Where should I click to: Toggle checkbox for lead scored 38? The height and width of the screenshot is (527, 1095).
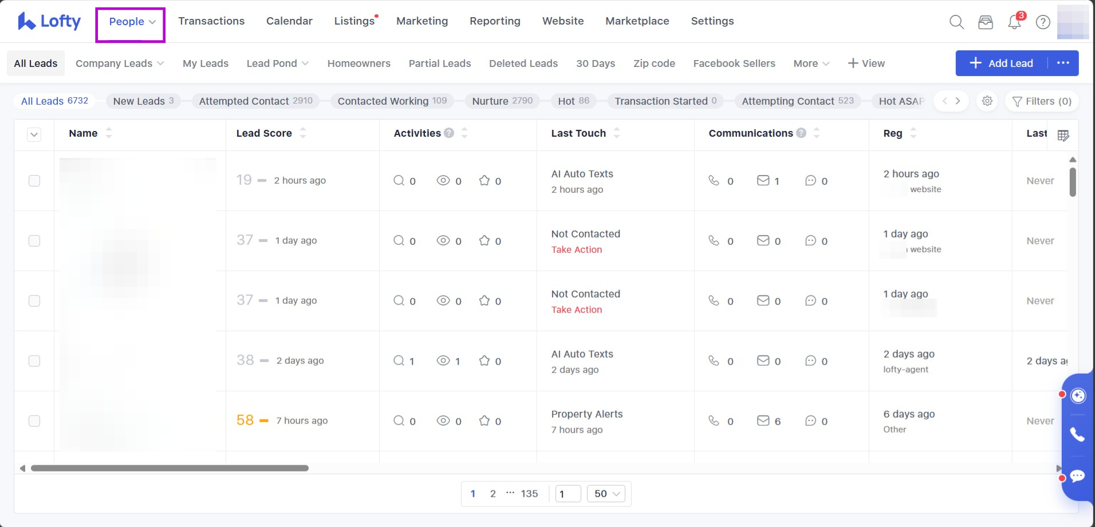tap(34, 361)
